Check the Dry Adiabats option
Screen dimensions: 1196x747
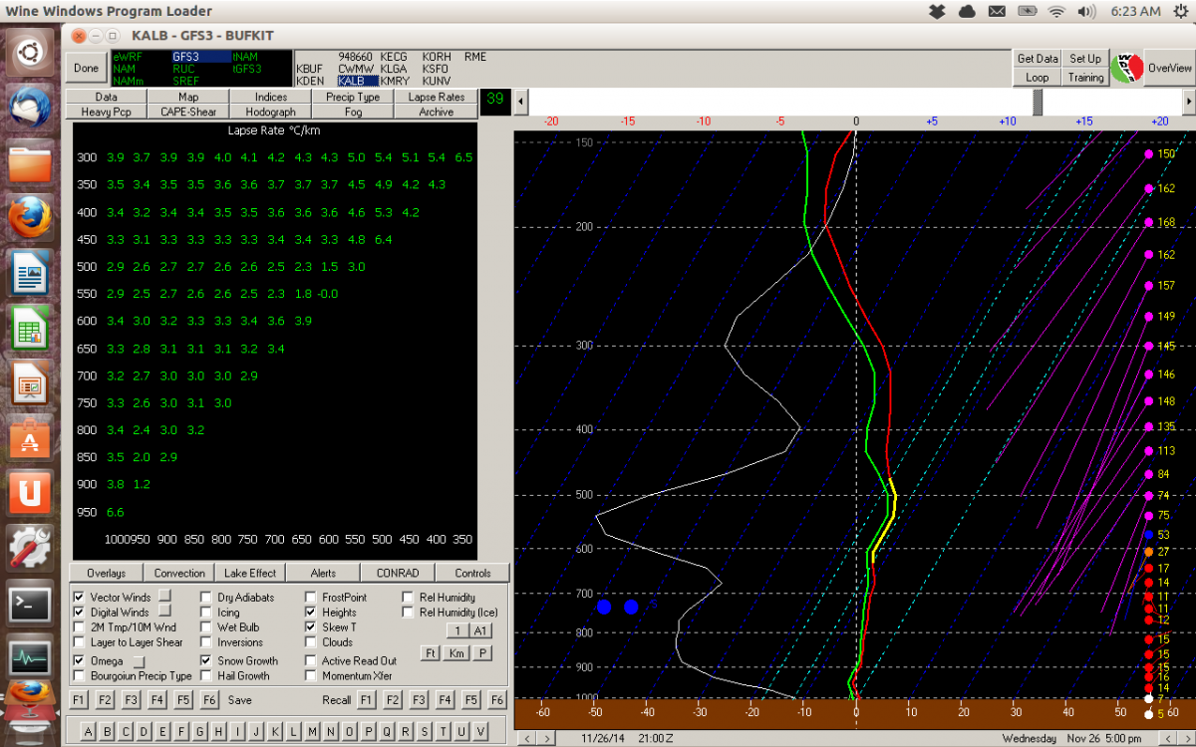206,598
